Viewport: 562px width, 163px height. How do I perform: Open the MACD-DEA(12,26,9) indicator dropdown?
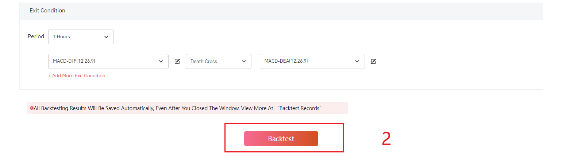pos(312,61)
